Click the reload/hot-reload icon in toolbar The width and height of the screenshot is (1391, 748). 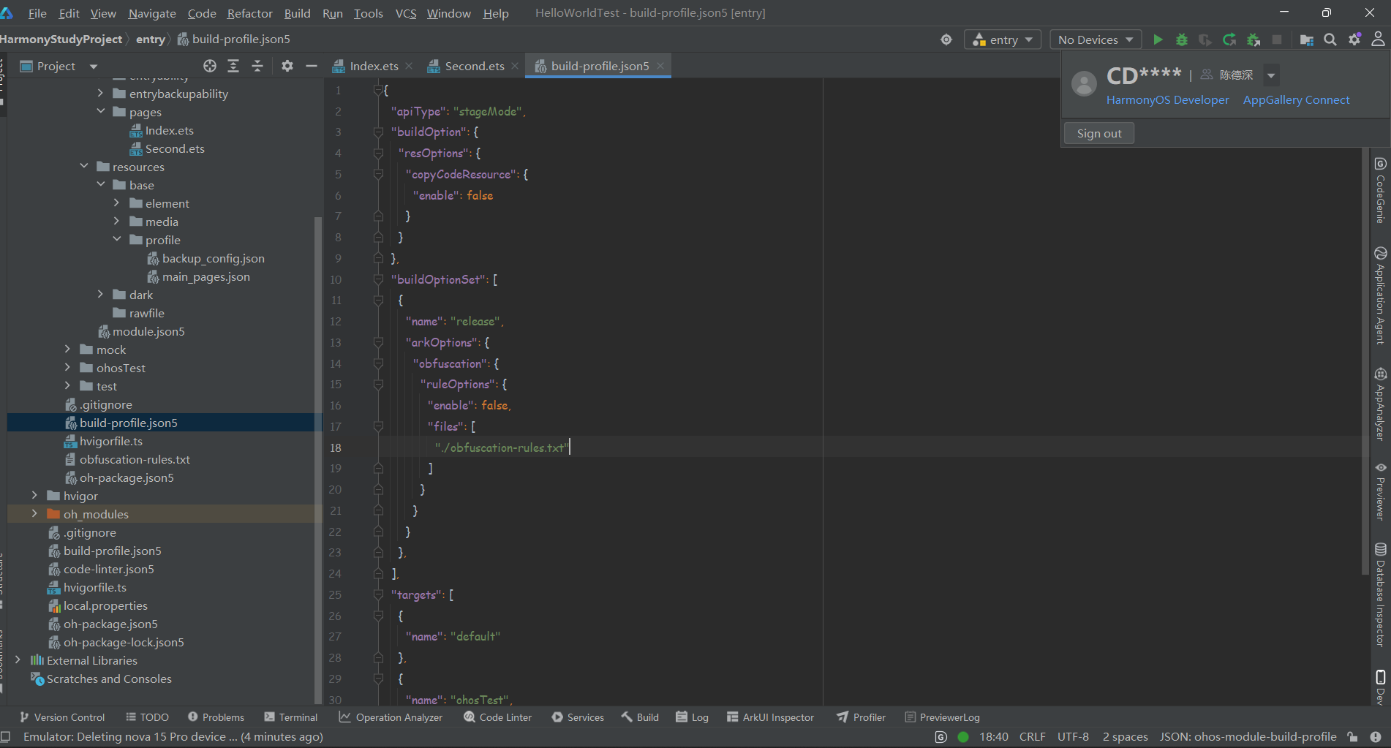[x=1229, y=39]
